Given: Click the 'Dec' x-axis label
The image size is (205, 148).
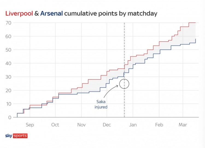Looking at the screenshot, I should 107,125.
